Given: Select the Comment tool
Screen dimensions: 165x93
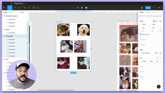Looking at the screenshot, I should [38, 8].
